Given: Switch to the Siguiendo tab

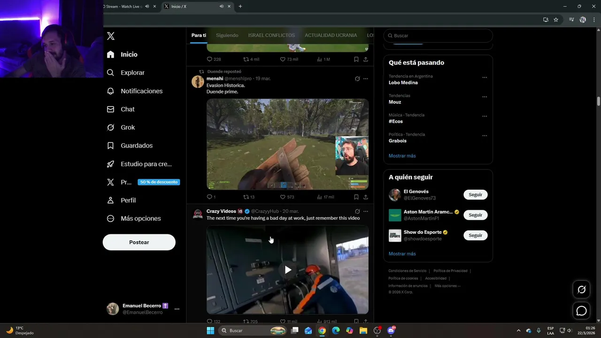Looking at the screenshot, I should 227,35.
